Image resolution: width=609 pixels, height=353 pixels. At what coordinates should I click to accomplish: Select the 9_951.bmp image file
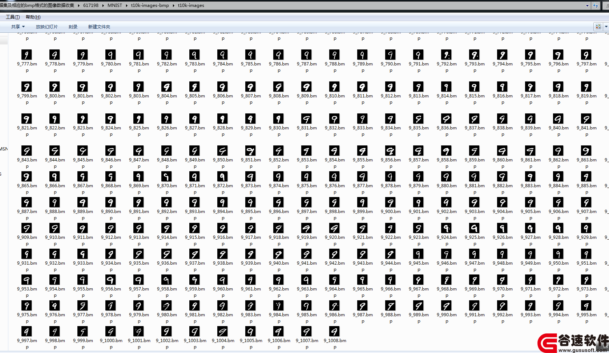click(586, 260)
